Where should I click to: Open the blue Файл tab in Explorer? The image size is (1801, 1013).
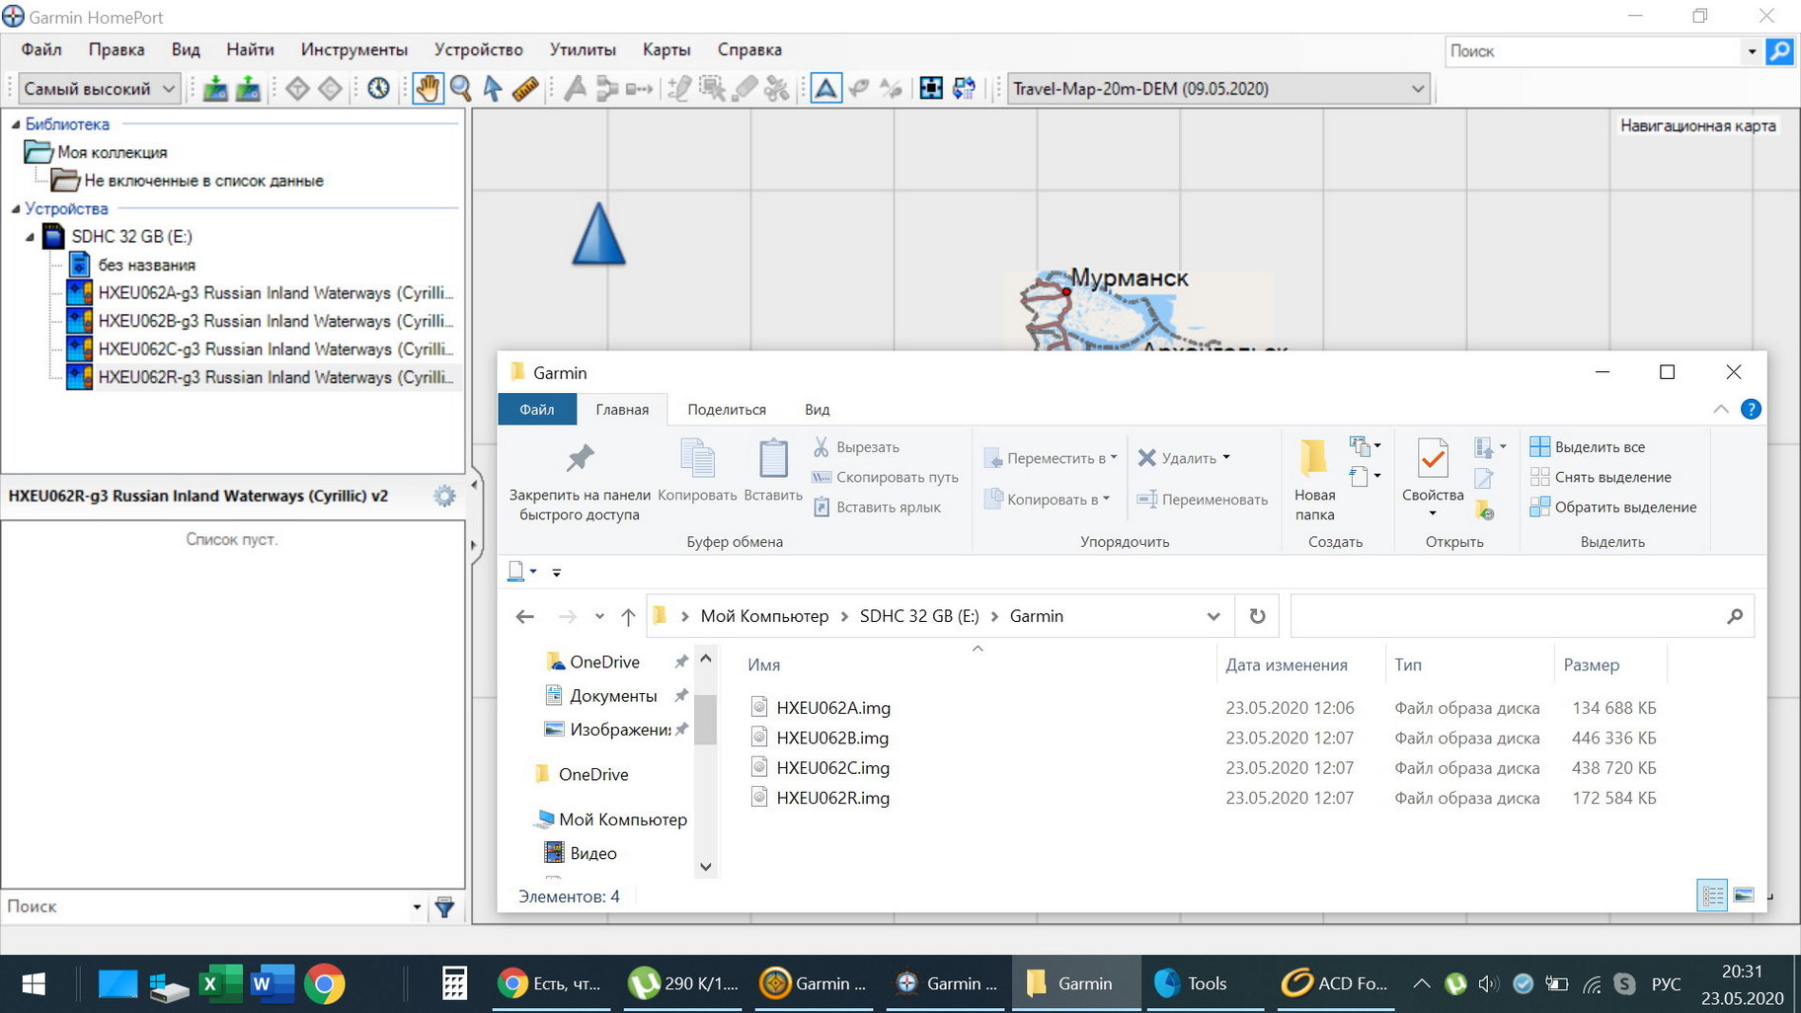click(537, 409)
